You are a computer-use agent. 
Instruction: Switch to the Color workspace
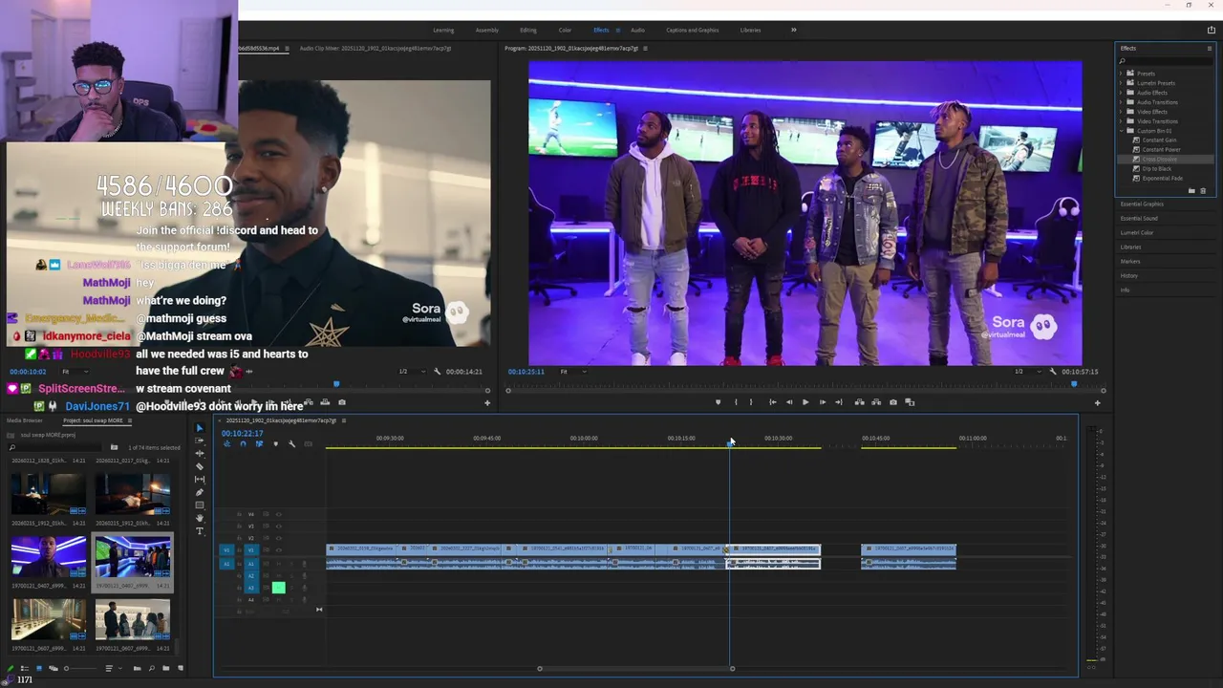pyautogui.click(x=565, y=30)
